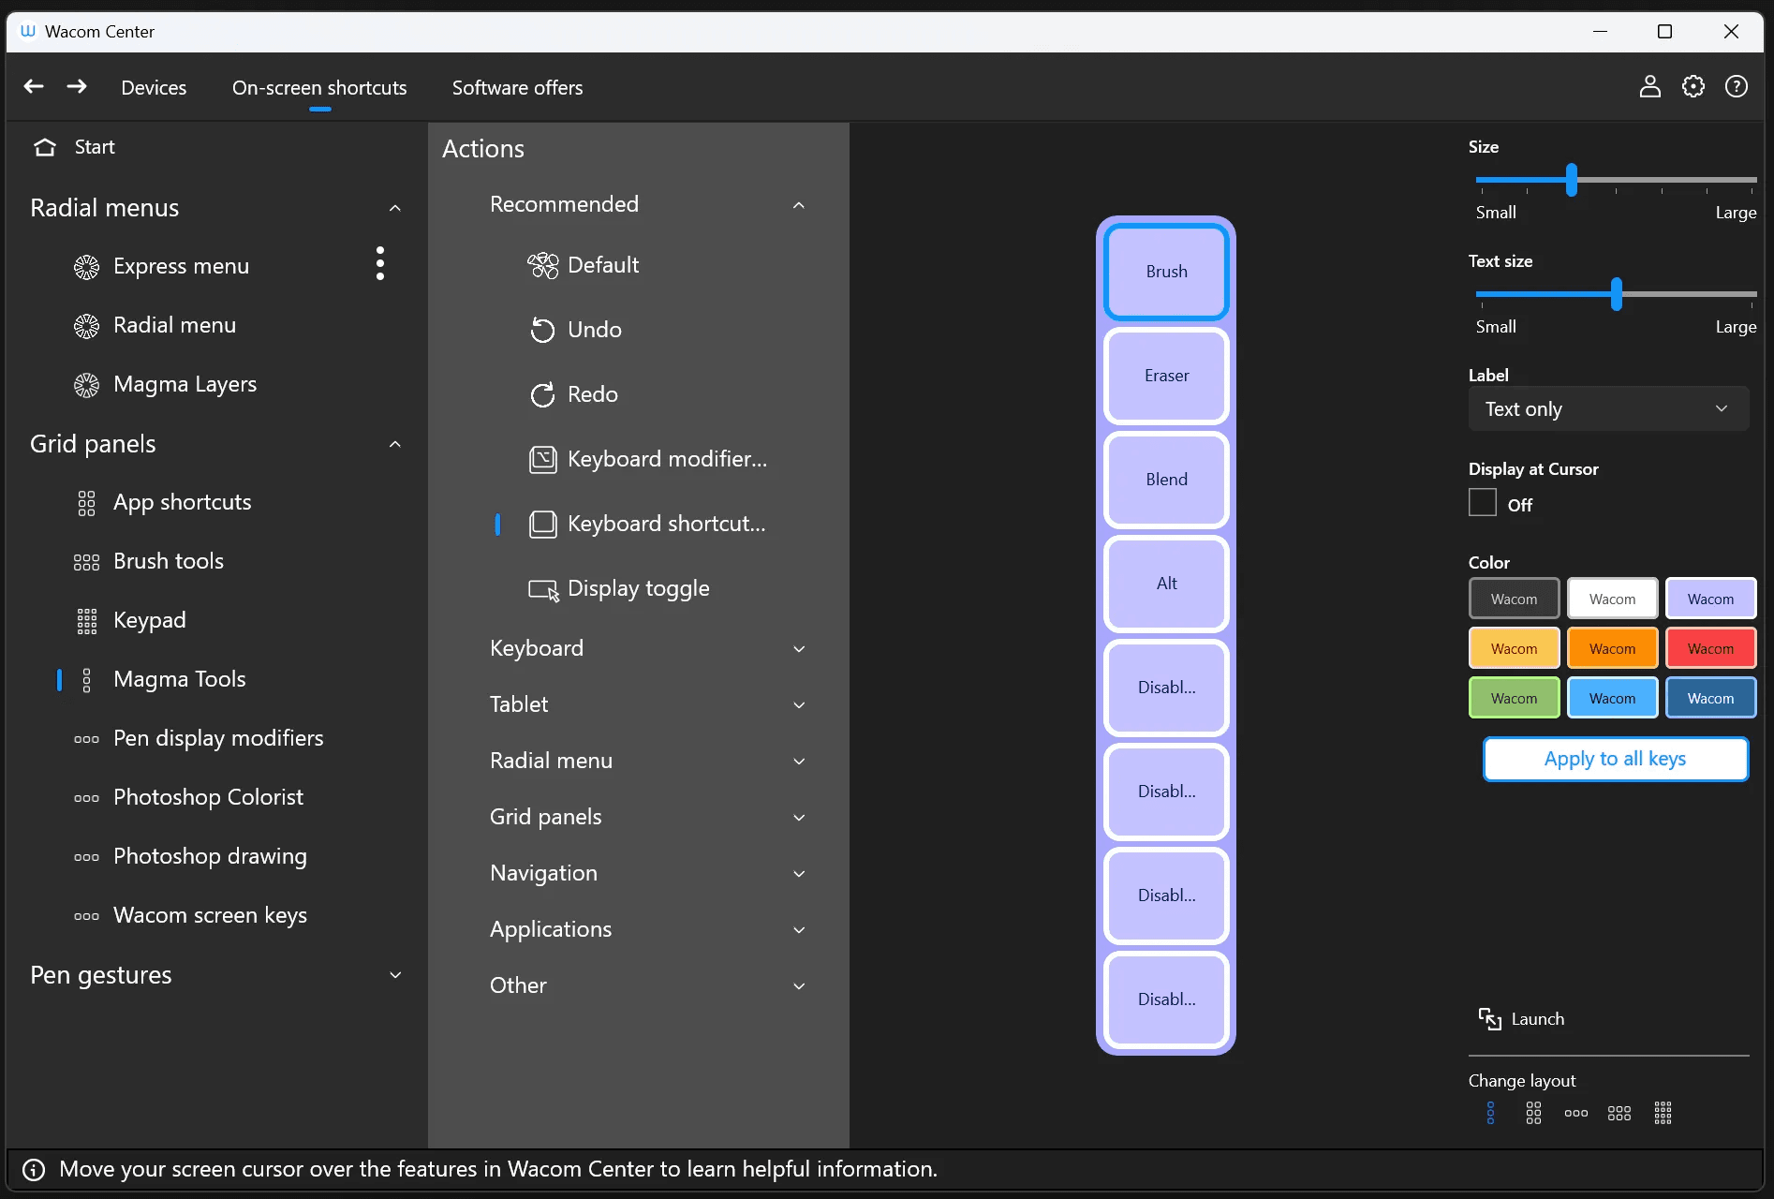The width and height of the screenshot is (1774, 1199).
Task: Open the Label dropdown showing Text only
Action: [x=1607, y=409]
